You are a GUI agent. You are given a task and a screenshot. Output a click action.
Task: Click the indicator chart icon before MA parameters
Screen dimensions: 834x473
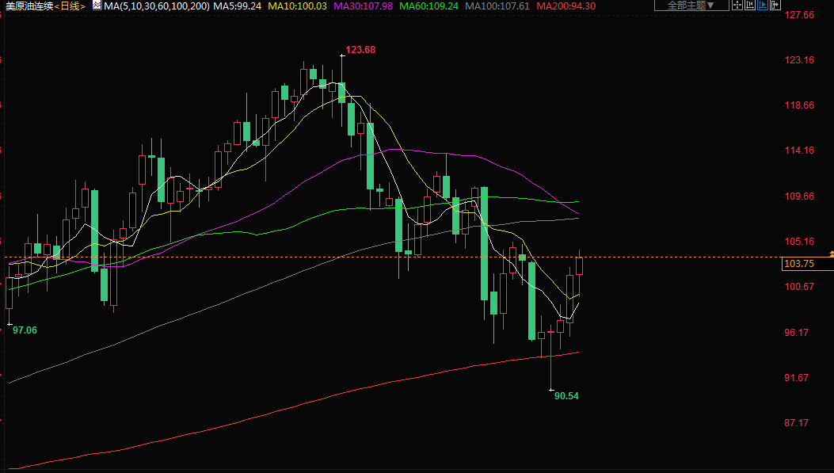[x=97, y=6]
